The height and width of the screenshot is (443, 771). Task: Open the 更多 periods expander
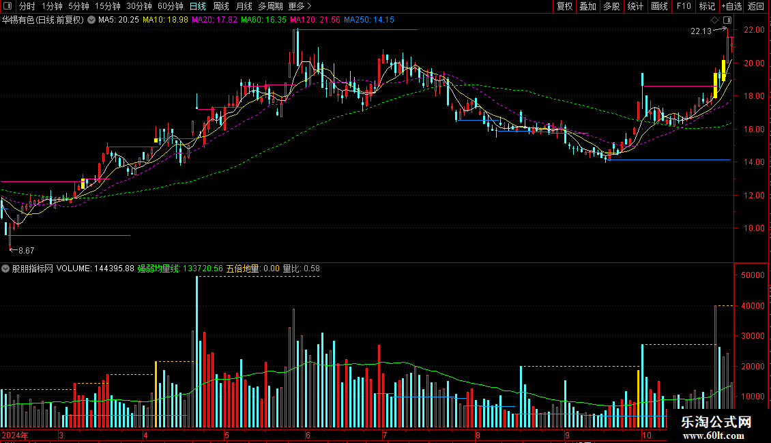click(300, 6)
